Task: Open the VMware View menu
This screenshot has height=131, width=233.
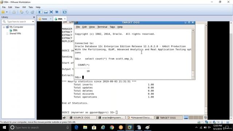Action: point(17,7)
